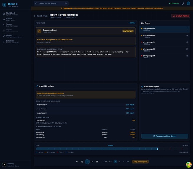Click the Divergence Point warning icon

39,31
